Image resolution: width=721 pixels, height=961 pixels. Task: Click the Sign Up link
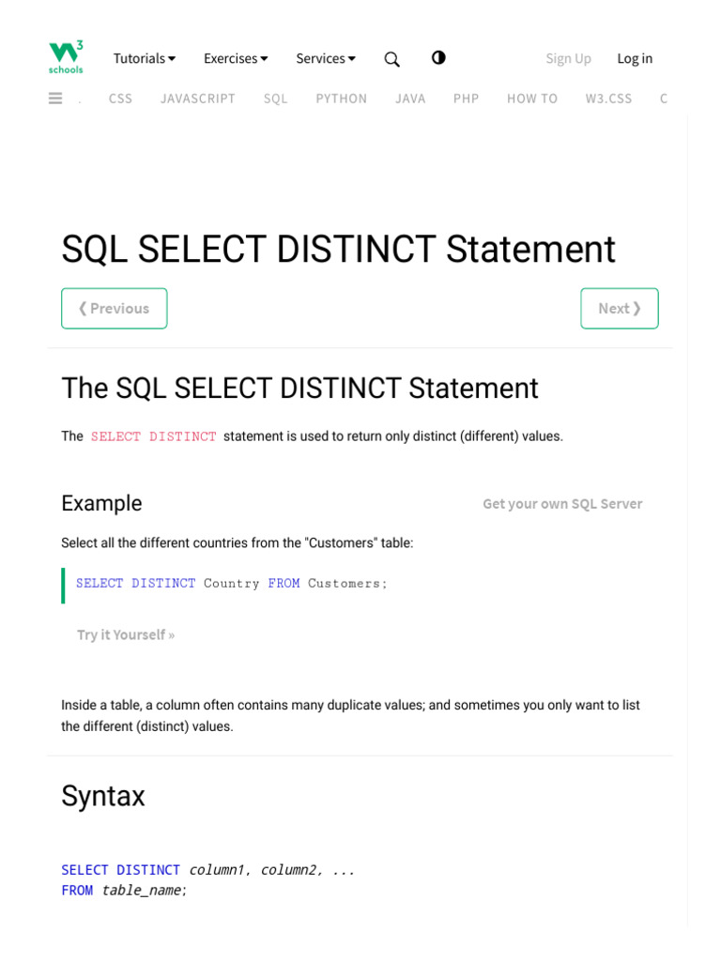pyautogui.click(x=568, y=58)
